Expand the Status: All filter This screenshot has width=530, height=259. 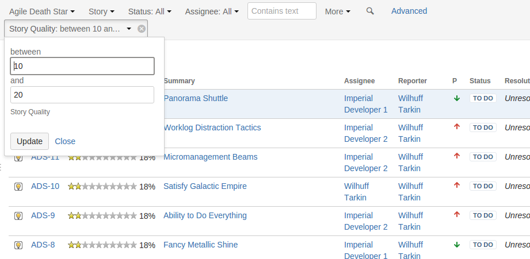pyautogui.click(x=151, y=11)
